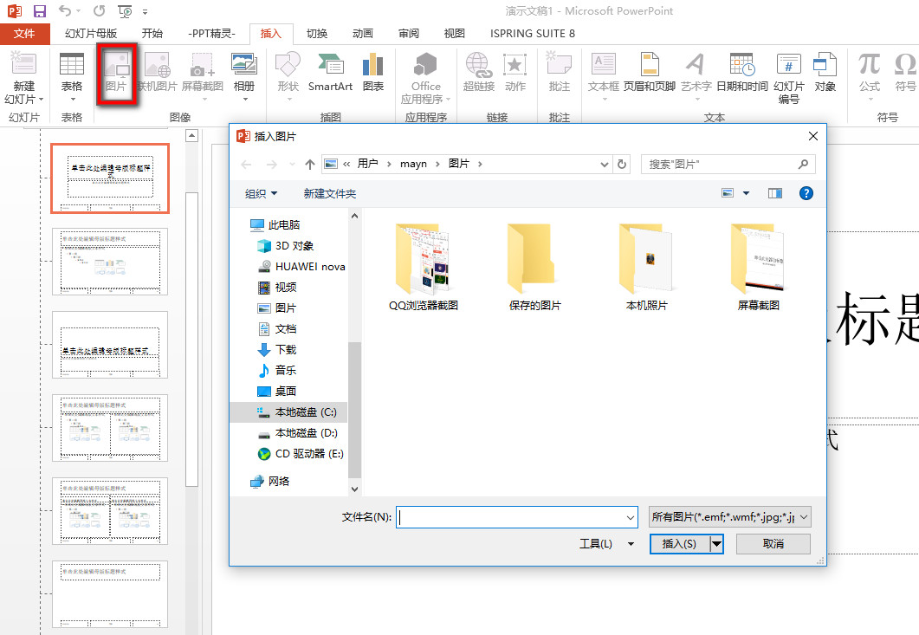The image size is (919, 635).
Task: Open the Tools (工具) dropdown
Action: 606,543
